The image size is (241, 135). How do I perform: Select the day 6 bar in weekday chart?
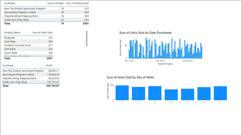(204, 94)
